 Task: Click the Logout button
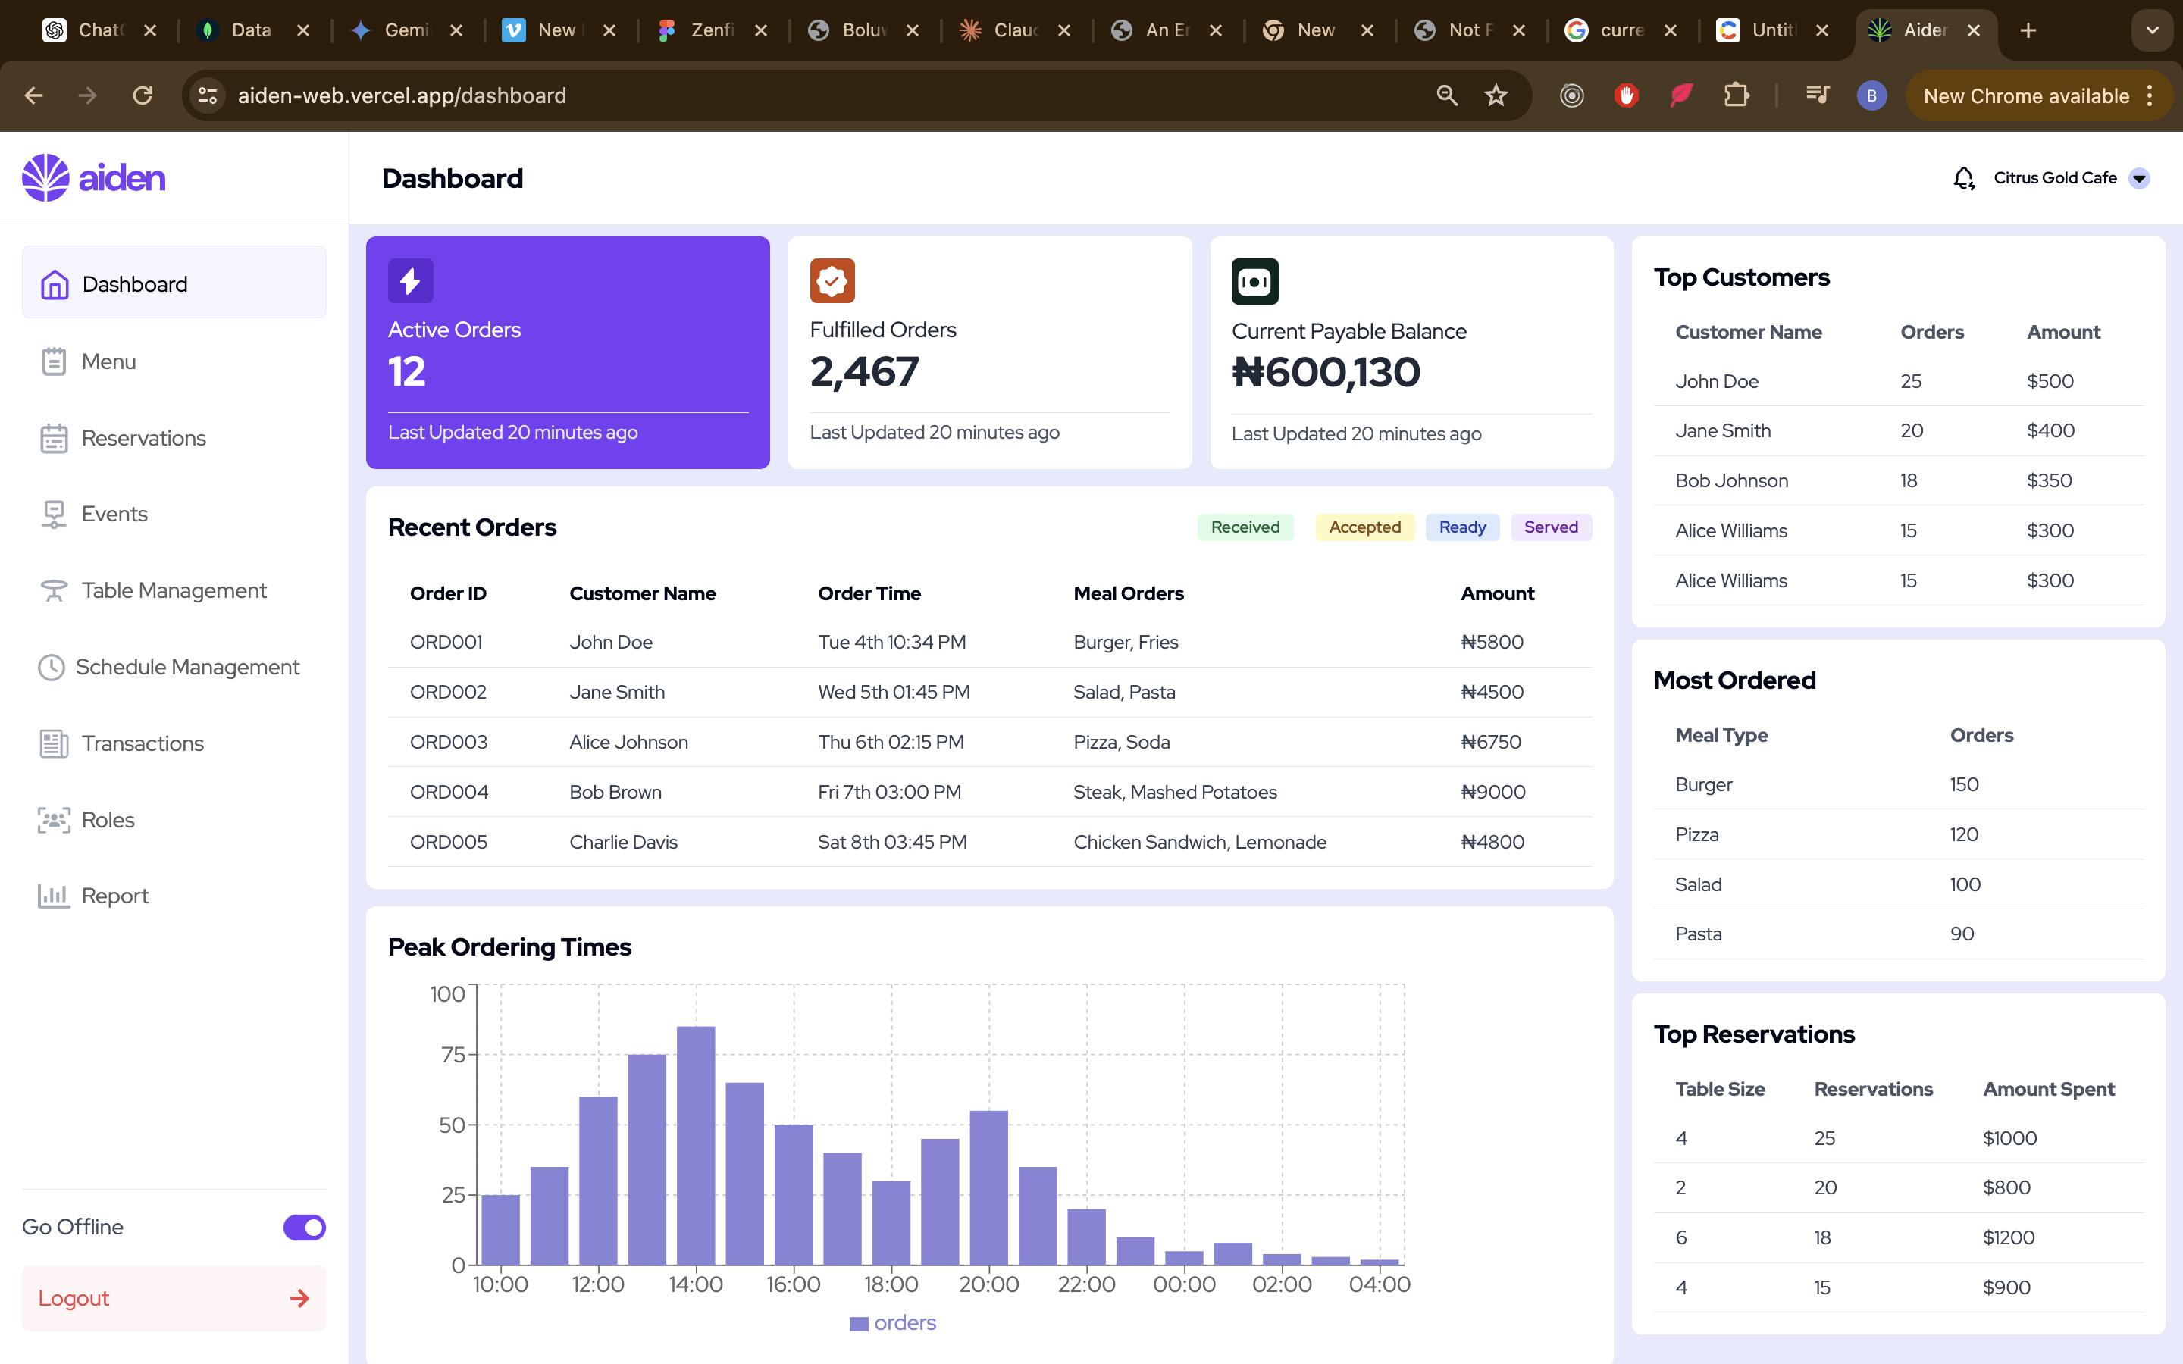pos(173,1298)
